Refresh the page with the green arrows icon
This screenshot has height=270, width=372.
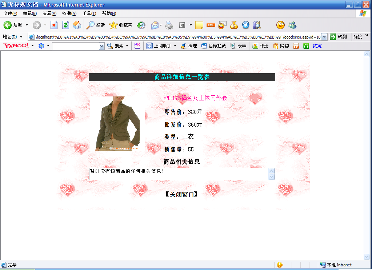coord(66,25)
